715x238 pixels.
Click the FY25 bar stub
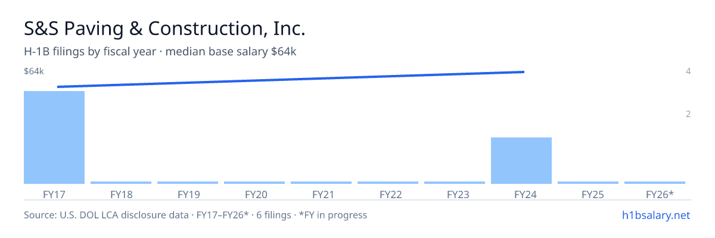[x=588, y=183]
